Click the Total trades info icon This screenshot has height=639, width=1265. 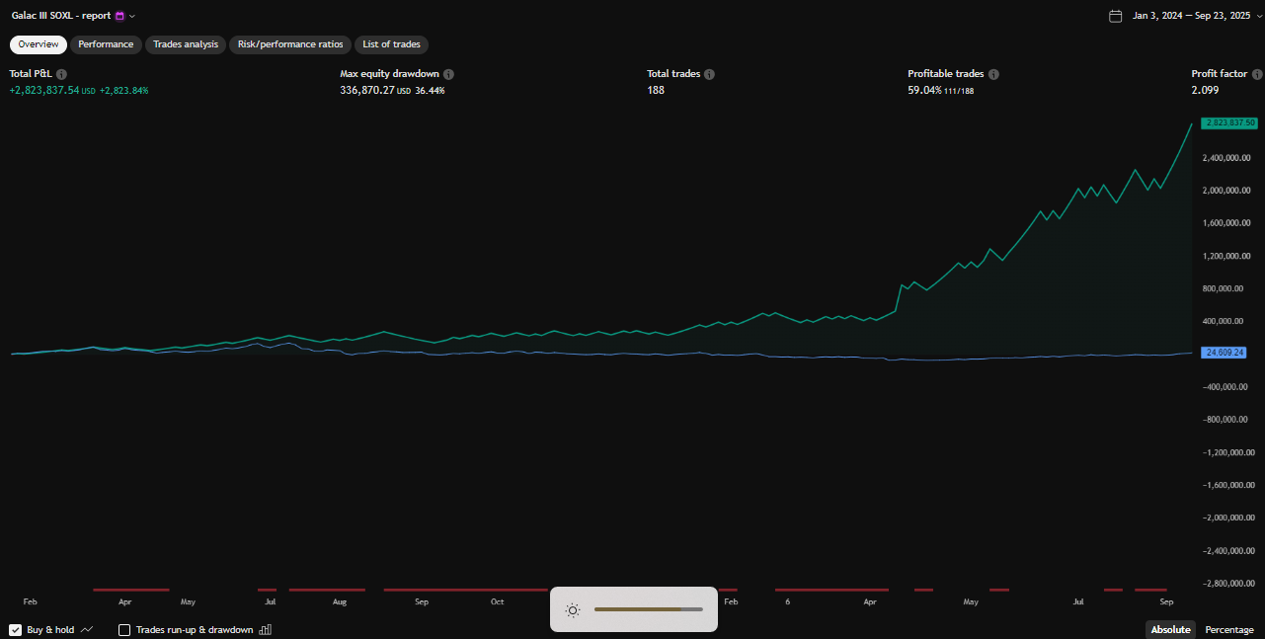click(709, 74)
